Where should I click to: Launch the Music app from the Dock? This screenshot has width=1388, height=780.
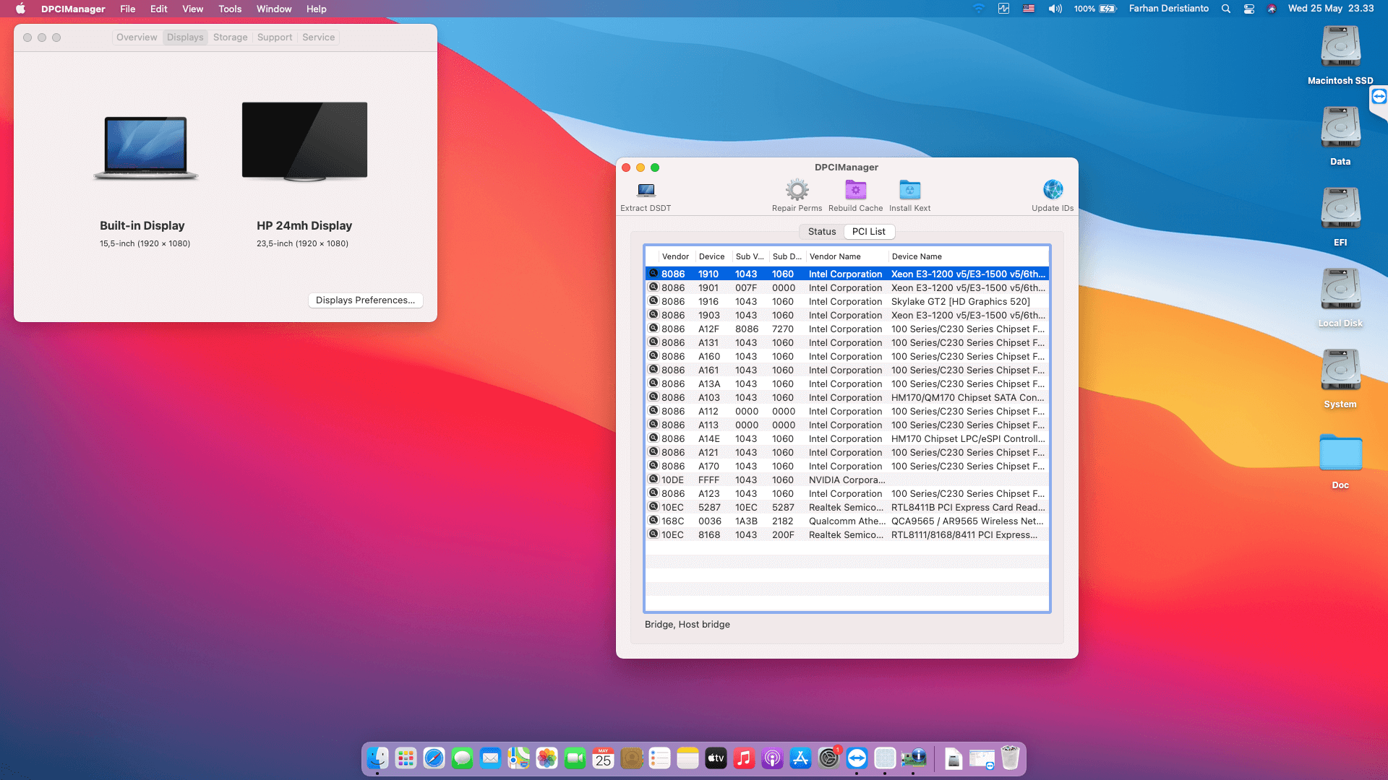click(x=744, y=758)
